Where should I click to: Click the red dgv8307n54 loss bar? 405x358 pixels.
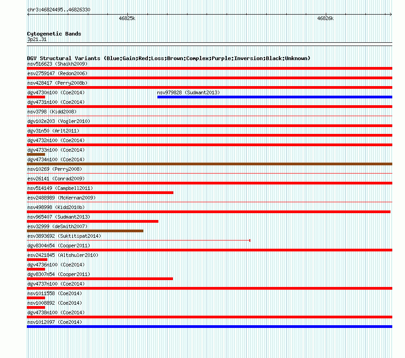tap(100, 279)
